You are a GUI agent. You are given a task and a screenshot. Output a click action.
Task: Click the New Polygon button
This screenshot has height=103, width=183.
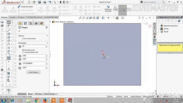point(33,72)
